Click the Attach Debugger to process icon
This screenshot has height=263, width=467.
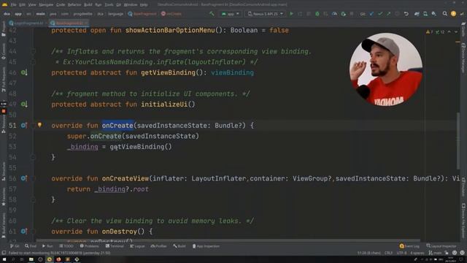344,14
